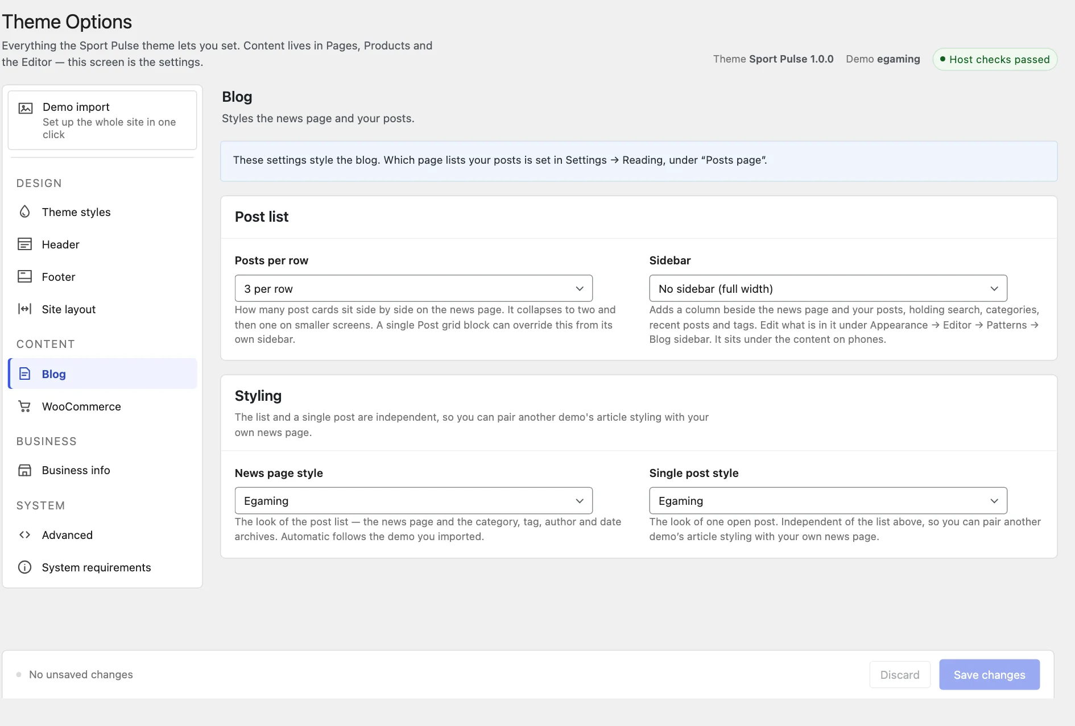Open the Advanced settings section

[x=102, y=534]
